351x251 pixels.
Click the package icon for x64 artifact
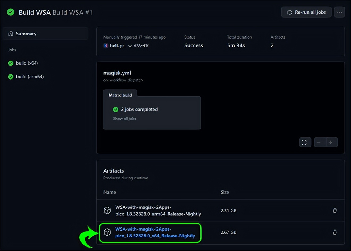[x=107, y=232]
